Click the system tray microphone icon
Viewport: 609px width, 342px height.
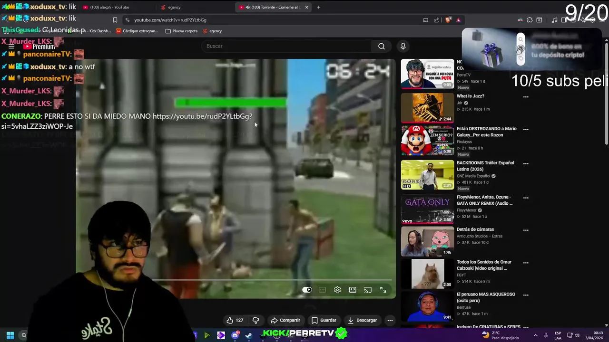pyautogui.click(x=546, y=335)
